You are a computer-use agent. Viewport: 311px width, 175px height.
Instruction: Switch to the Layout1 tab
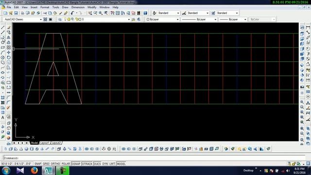click(x=44, y=143)
